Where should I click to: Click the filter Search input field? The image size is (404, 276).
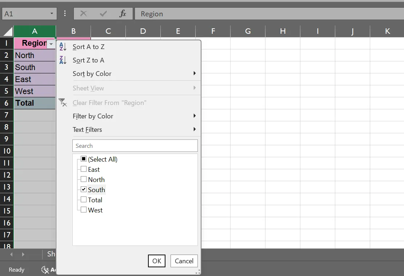coord(135,146)
